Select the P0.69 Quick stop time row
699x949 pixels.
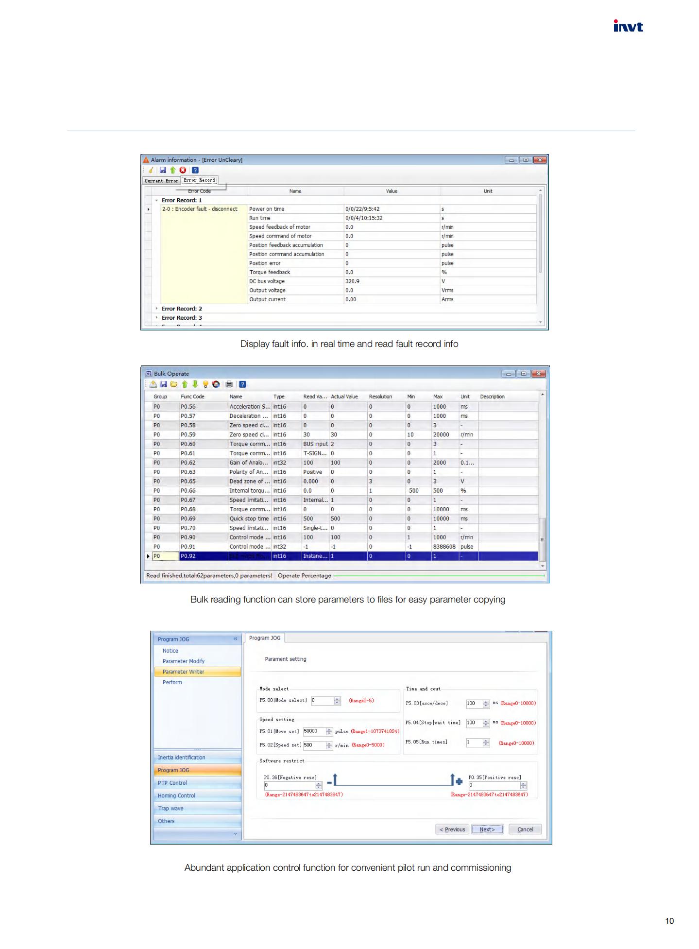[x=342, y=518]
